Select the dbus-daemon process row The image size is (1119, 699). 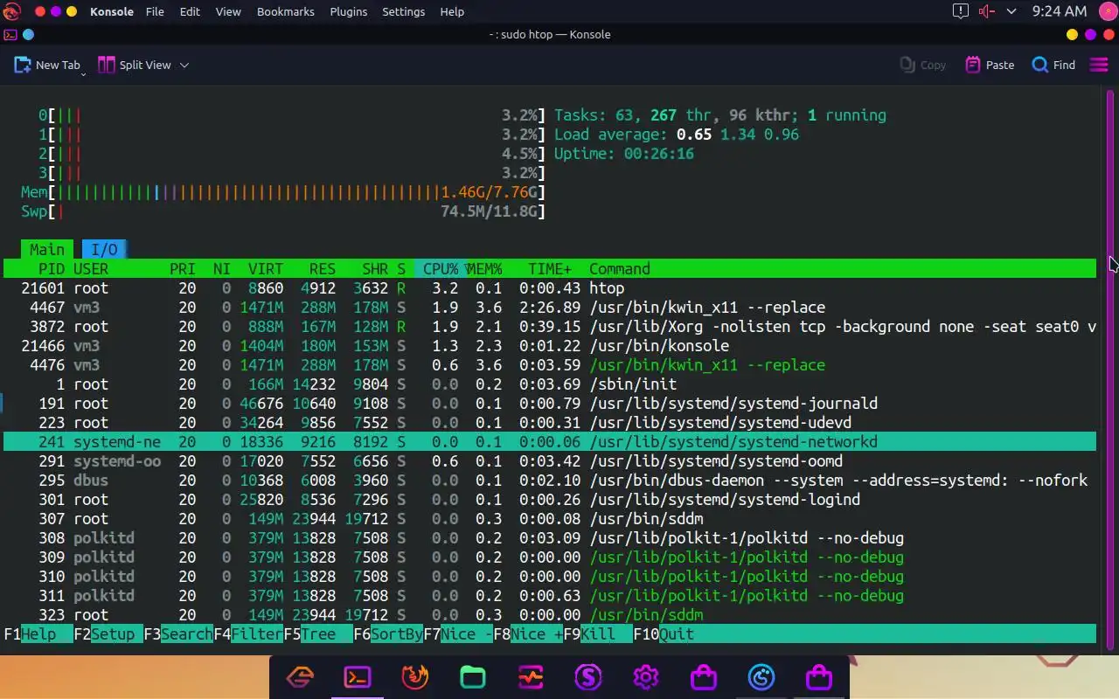pos(550,481)
